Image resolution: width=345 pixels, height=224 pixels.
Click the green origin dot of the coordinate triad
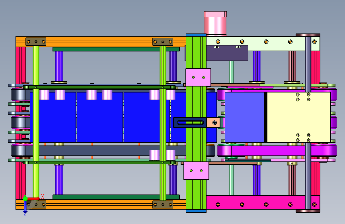[25, 198]
